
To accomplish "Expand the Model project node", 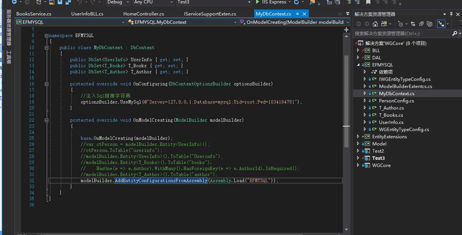I will click(x=358, y=144).
